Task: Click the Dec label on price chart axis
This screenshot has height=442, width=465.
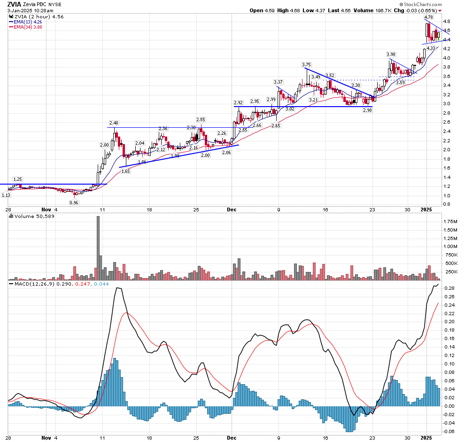Action: 232,209
